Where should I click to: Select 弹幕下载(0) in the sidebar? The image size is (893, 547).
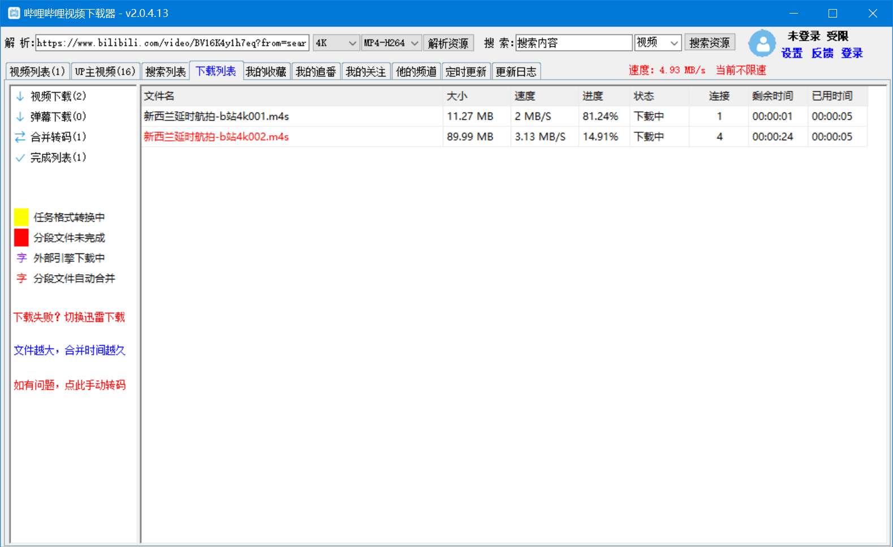(58, 117)
